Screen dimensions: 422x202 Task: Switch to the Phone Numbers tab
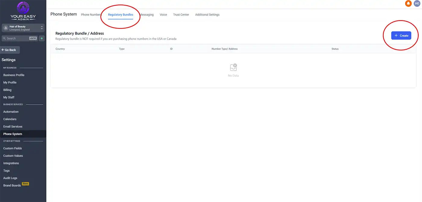[91, 15]
